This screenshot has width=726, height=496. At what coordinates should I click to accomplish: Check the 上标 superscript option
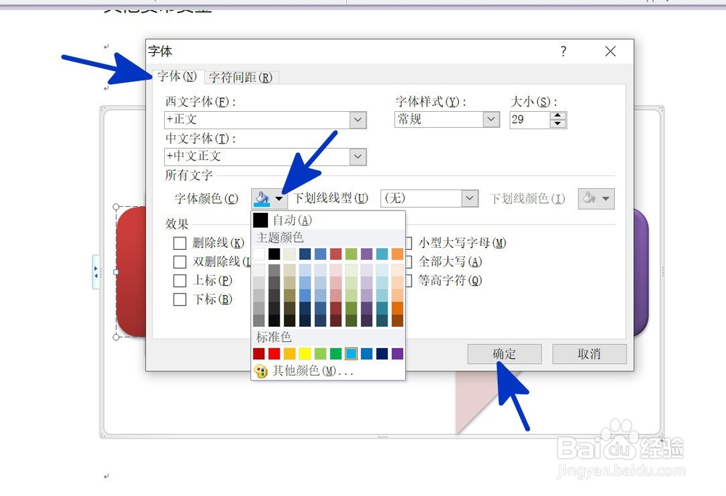[179, 280]
